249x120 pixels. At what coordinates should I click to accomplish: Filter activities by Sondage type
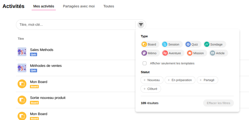215,44
